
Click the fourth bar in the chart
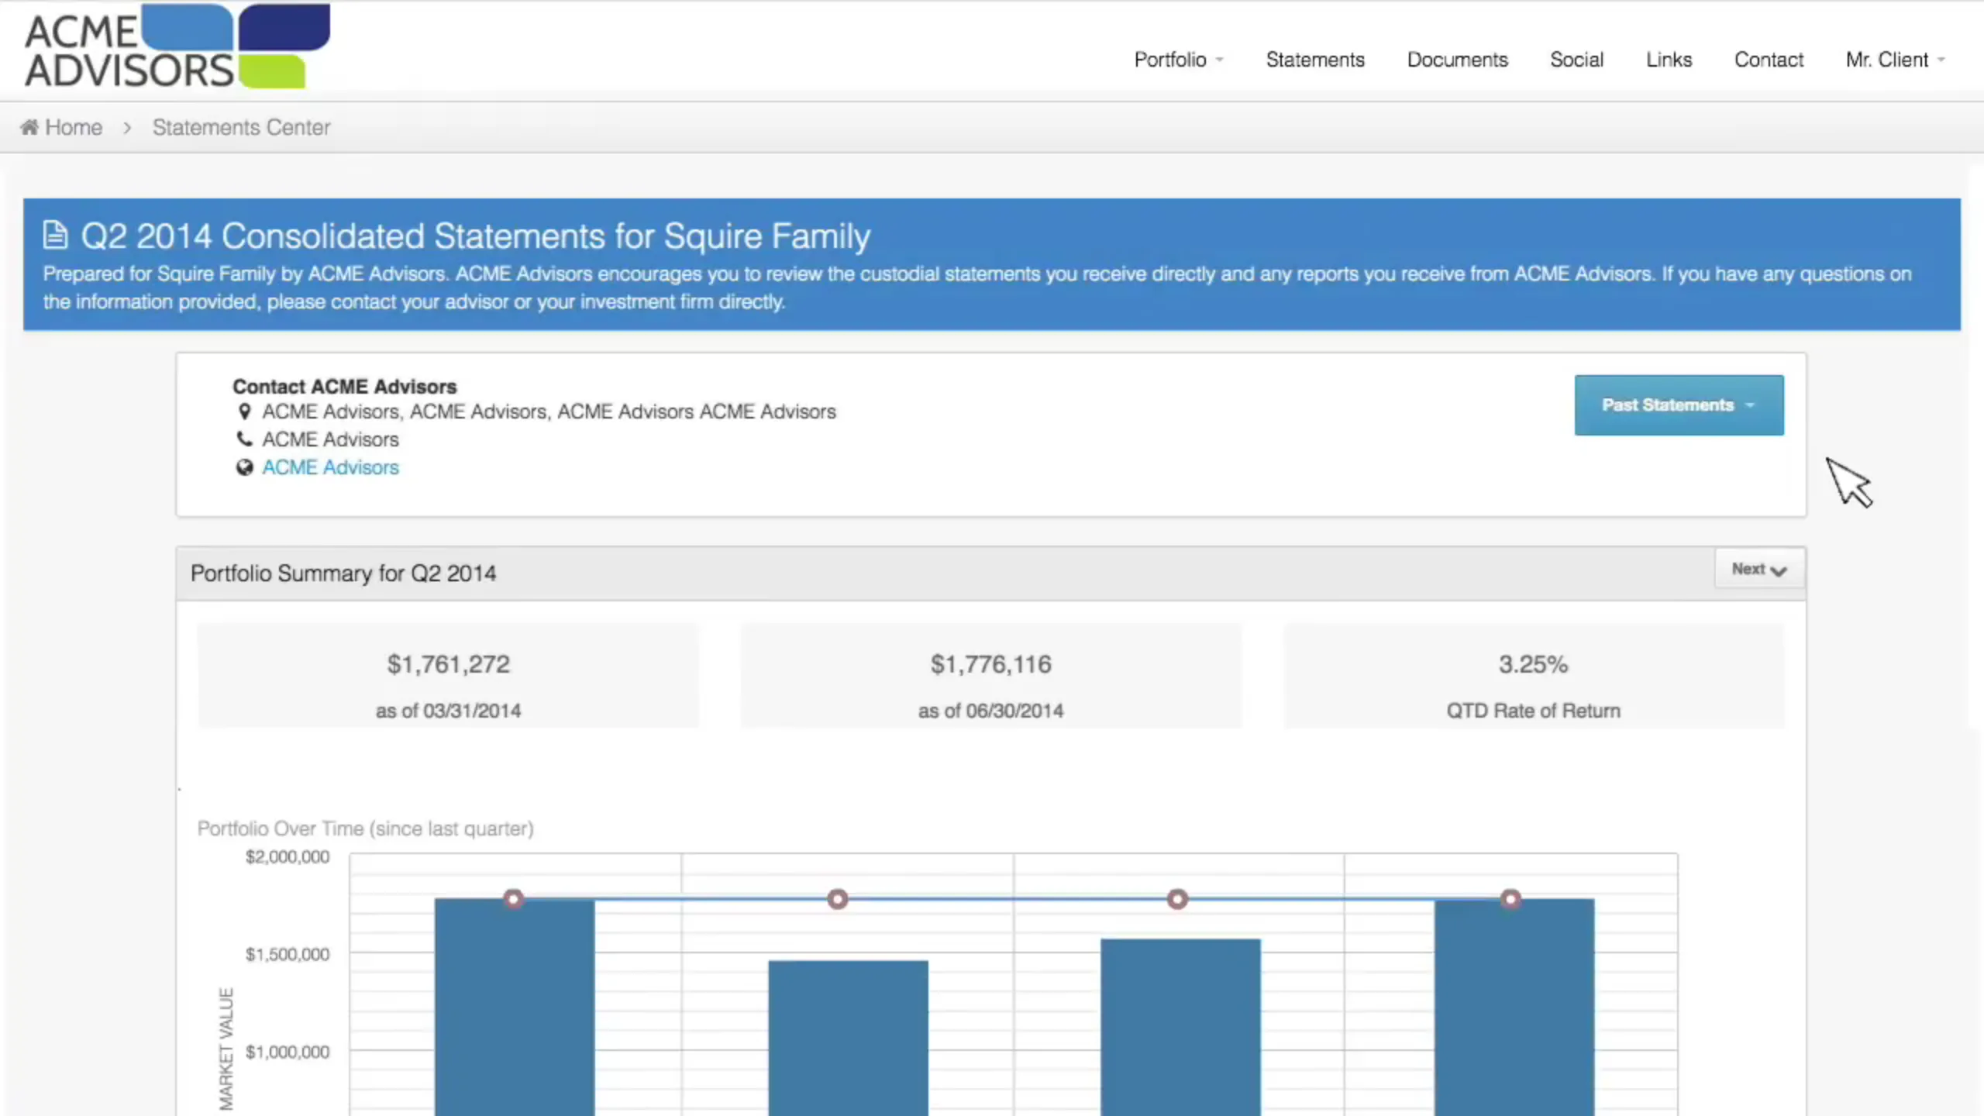pos(1514,1007)
